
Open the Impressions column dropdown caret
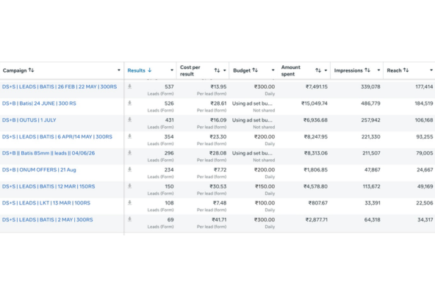(378, 70)
